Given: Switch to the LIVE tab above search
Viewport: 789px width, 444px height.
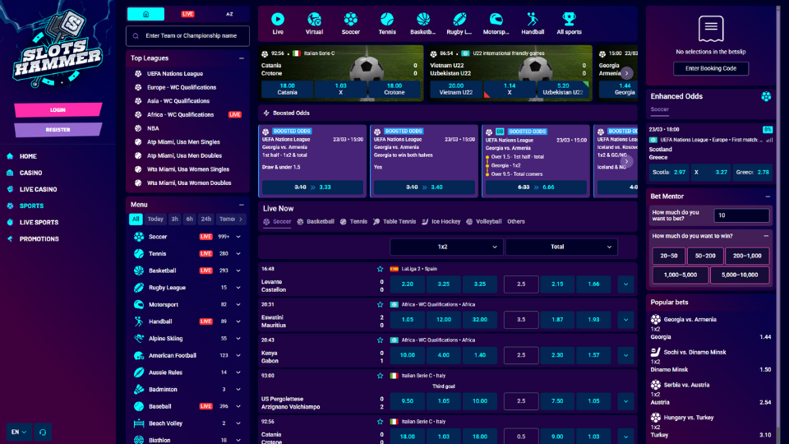Looking at the screenshot, I should (187, 14).
